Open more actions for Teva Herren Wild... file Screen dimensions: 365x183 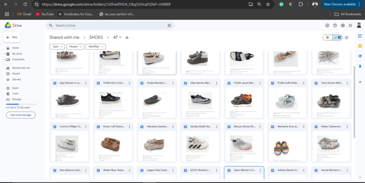(x=347, y=83)
